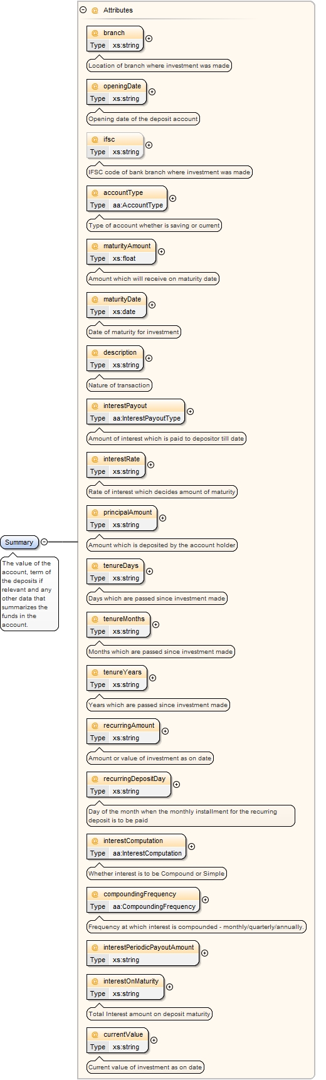Expand the branch attribute plus icon

click(149, 38)
